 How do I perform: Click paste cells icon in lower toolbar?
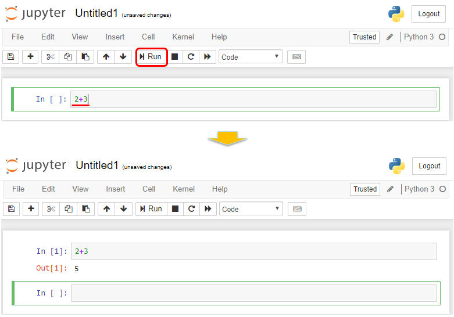coord(85,209)
